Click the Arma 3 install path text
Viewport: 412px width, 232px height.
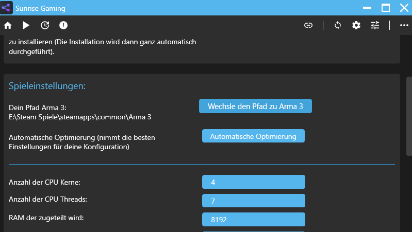click(80, 117)
